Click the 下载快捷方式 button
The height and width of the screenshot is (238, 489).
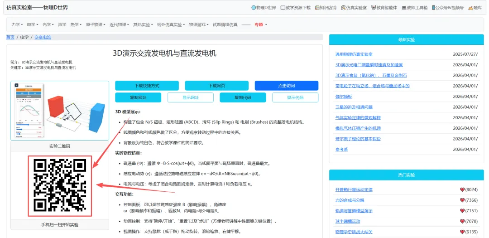[x=147, y=86]
